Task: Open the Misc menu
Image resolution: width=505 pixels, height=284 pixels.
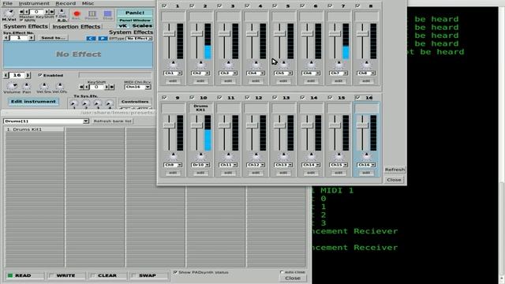Action: pos(88,3)
